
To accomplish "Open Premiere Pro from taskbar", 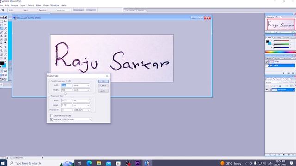I will (138, 163).
